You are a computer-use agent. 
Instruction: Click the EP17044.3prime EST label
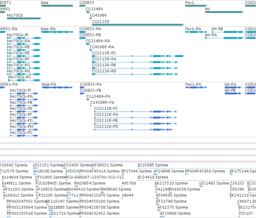coord(137,171)
